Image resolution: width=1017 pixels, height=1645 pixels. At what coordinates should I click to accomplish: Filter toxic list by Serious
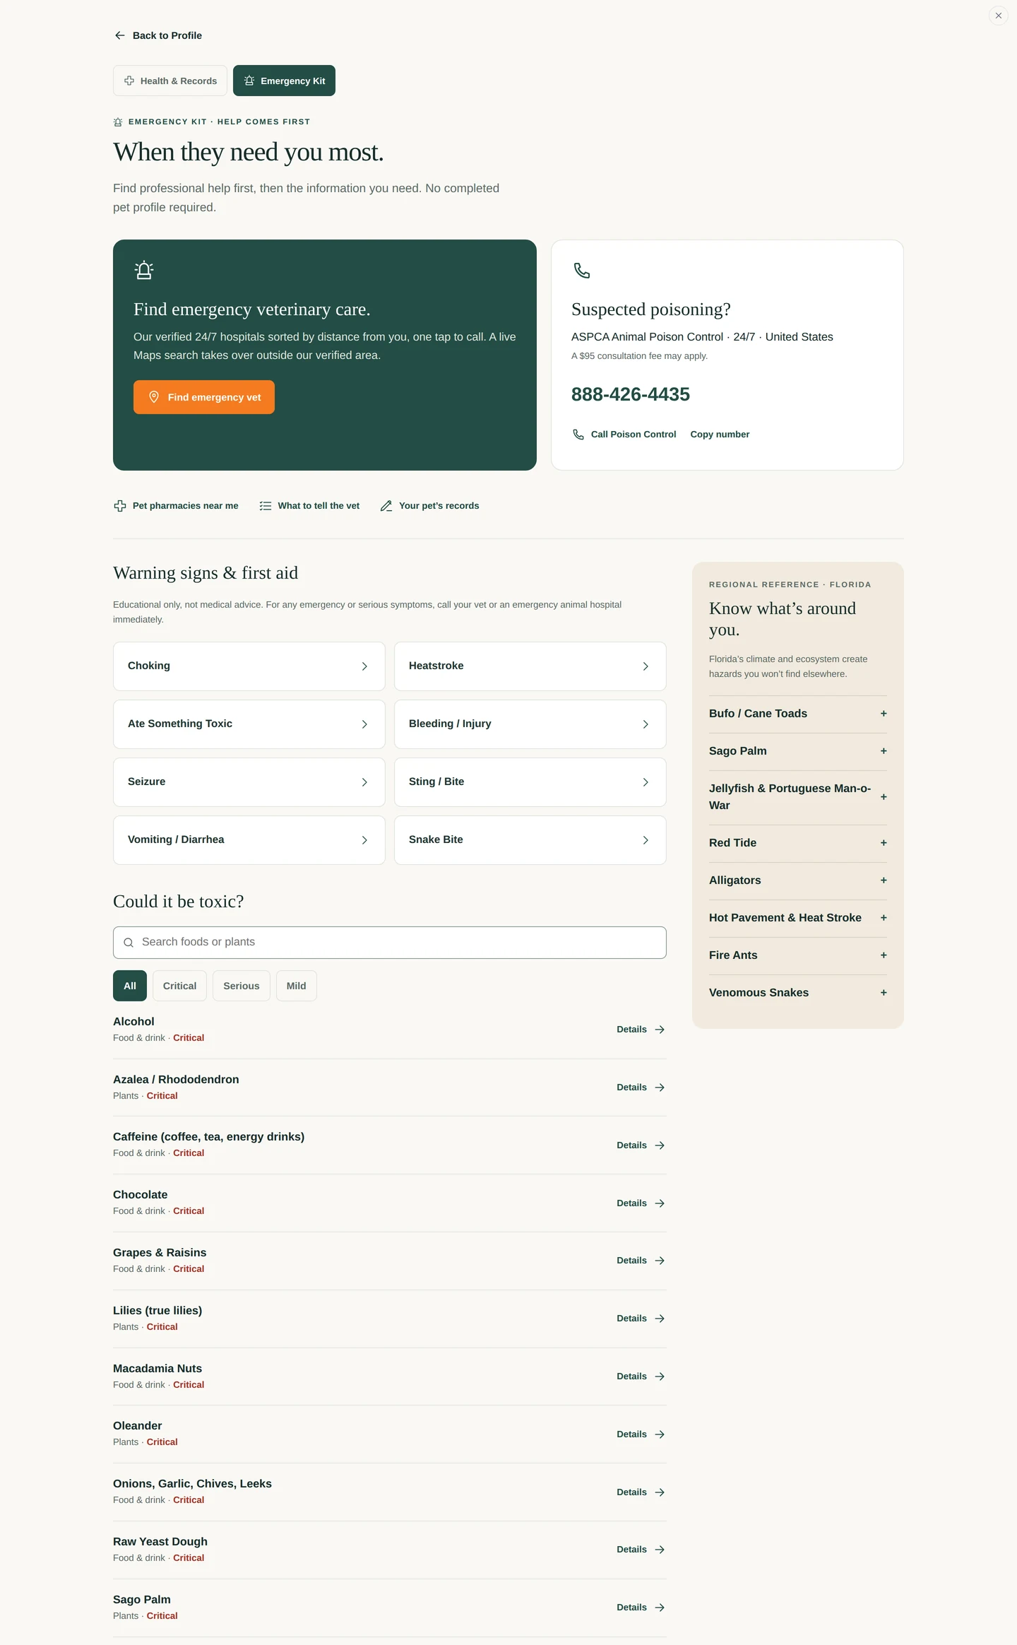242,986
